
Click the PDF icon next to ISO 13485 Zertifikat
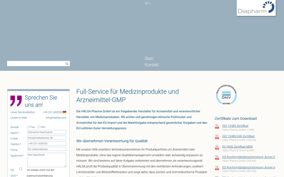(x=217, y=126)
